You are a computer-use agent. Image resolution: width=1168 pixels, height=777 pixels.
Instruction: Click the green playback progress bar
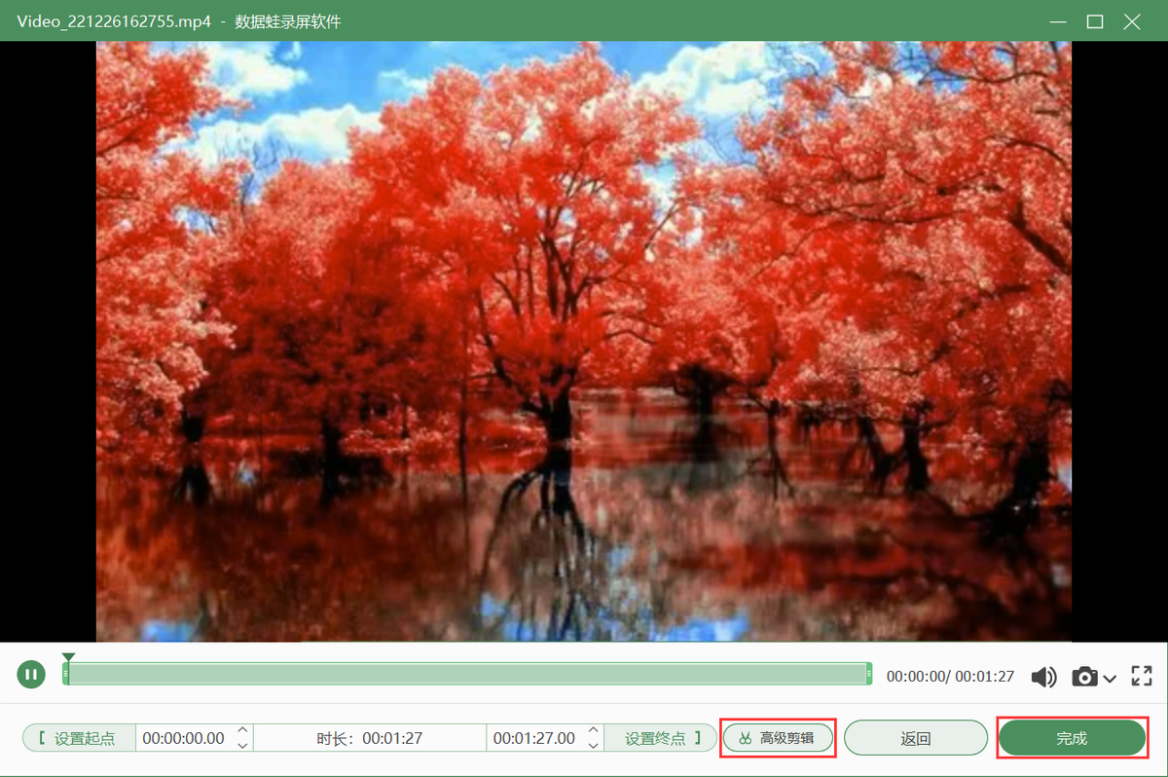[467, 674]
